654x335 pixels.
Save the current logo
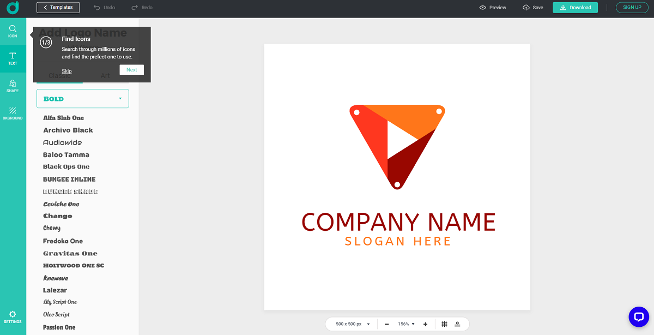[532, 8]
